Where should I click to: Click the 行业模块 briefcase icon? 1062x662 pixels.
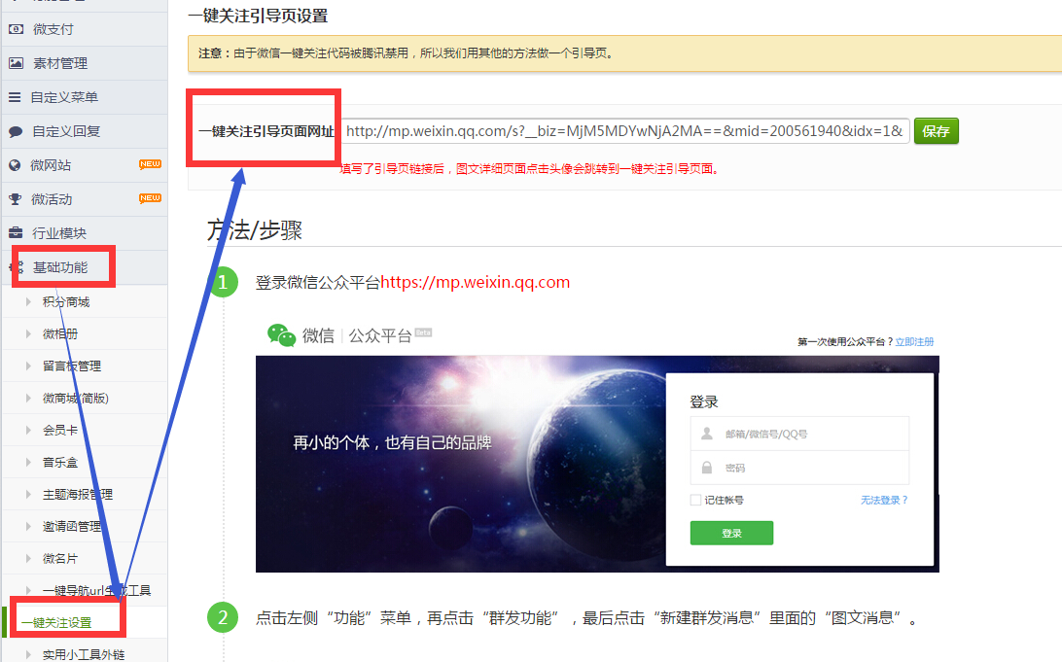[15, 233]
